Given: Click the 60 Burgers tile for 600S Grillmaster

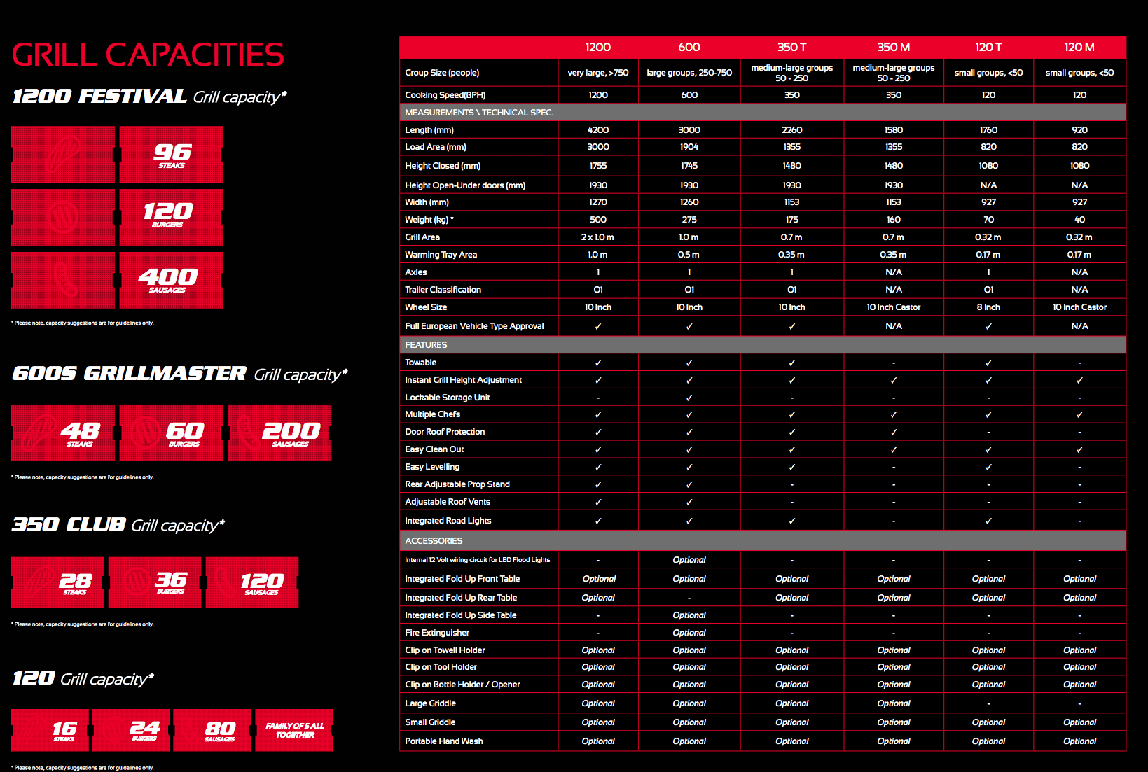Looking at the screenshot, I should tap(172, 433).
